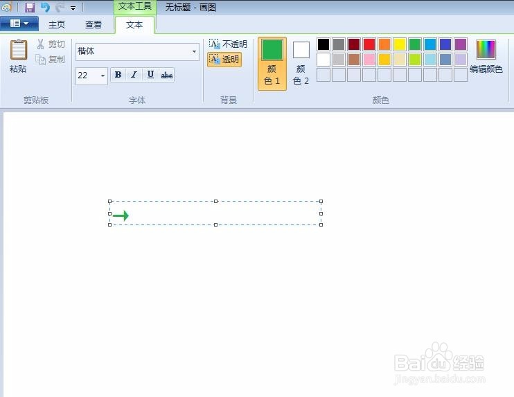Click the first empty custom color slot
The image size is (514, 397).
(324, 75)
